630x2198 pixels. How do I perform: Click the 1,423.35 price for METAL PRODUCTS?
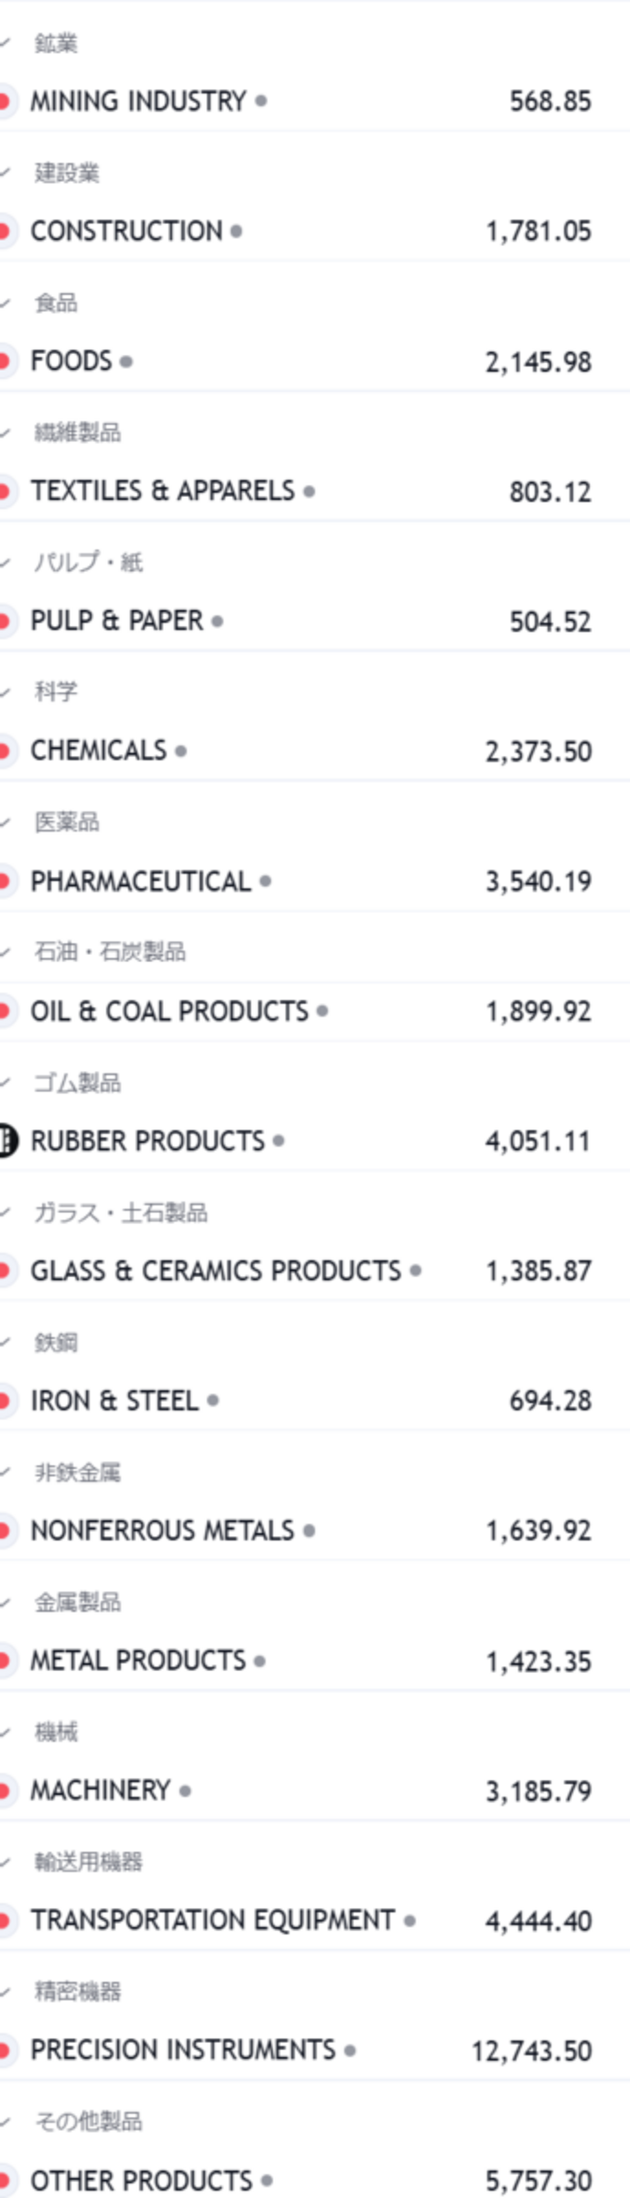pos(538,1661)
